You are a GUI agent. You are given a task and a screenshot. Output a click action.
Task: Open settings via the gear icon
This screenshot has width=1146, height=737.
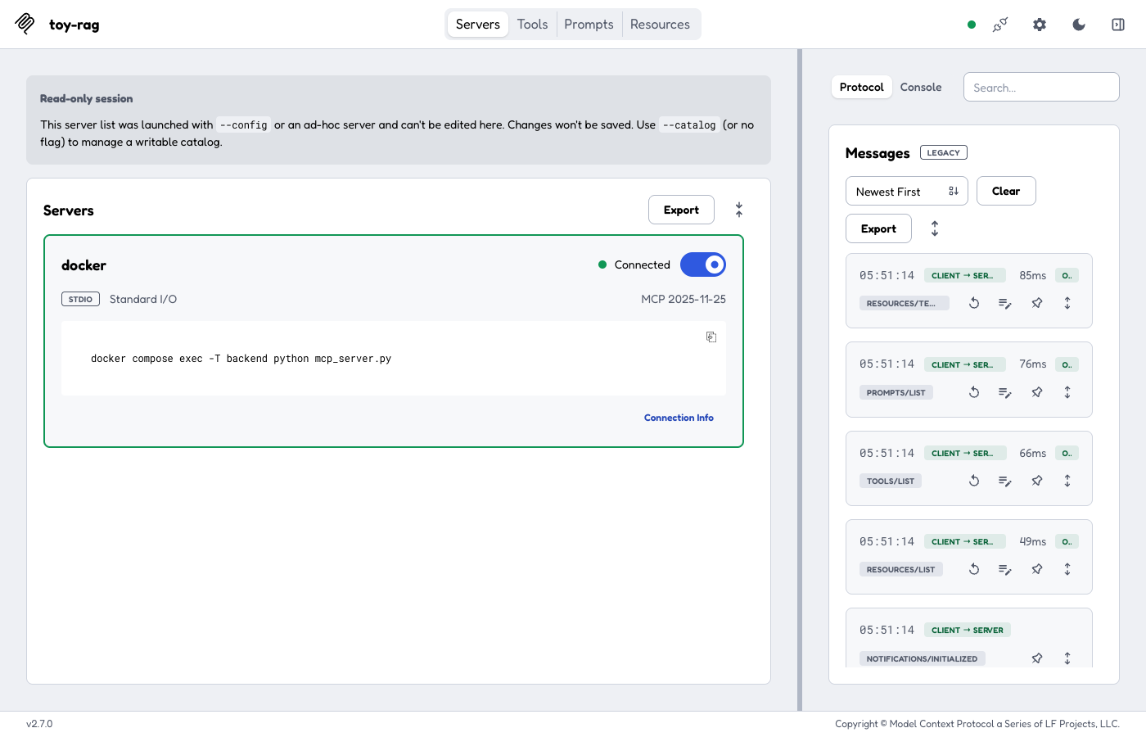point(1040,25)
